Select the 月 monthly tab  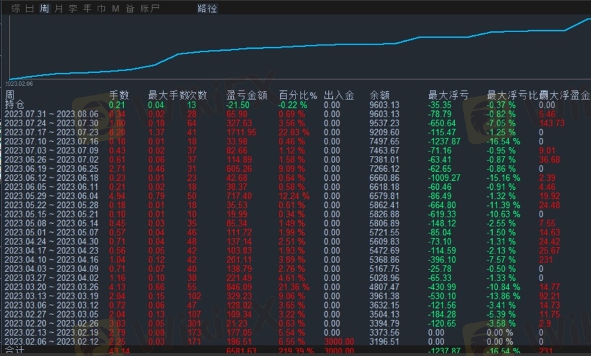[58, 9]
